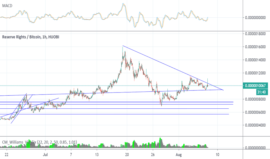The height and width of the screenshot is (159, 270).
Task: Click the Williams Vix Fix pane scale value
Action: pyautogui.click(x=255, y=148)
